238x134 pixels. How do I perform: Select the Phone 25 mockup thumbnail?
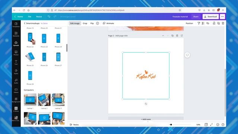click(x=30, y=57)
